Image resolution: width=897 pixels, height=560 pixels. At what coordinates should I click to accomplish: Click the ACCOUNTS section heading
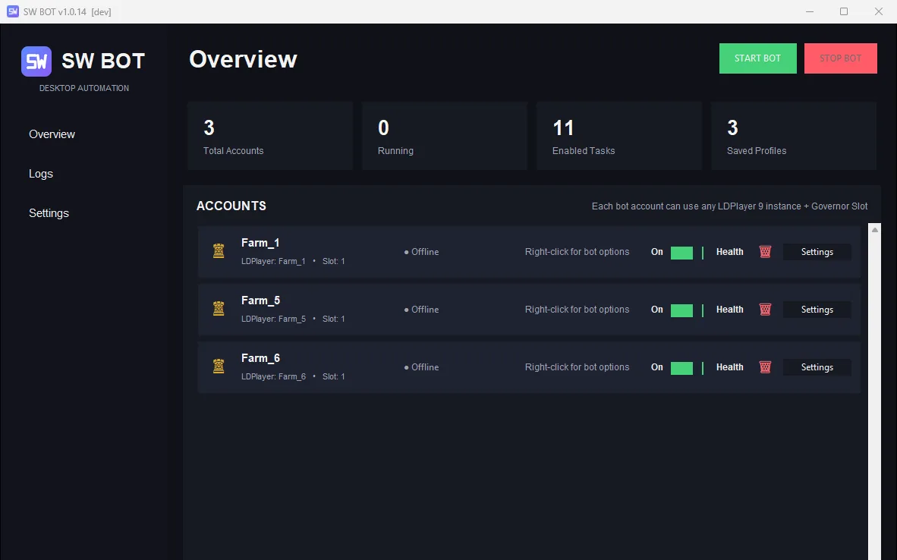(x=231, y=206)
